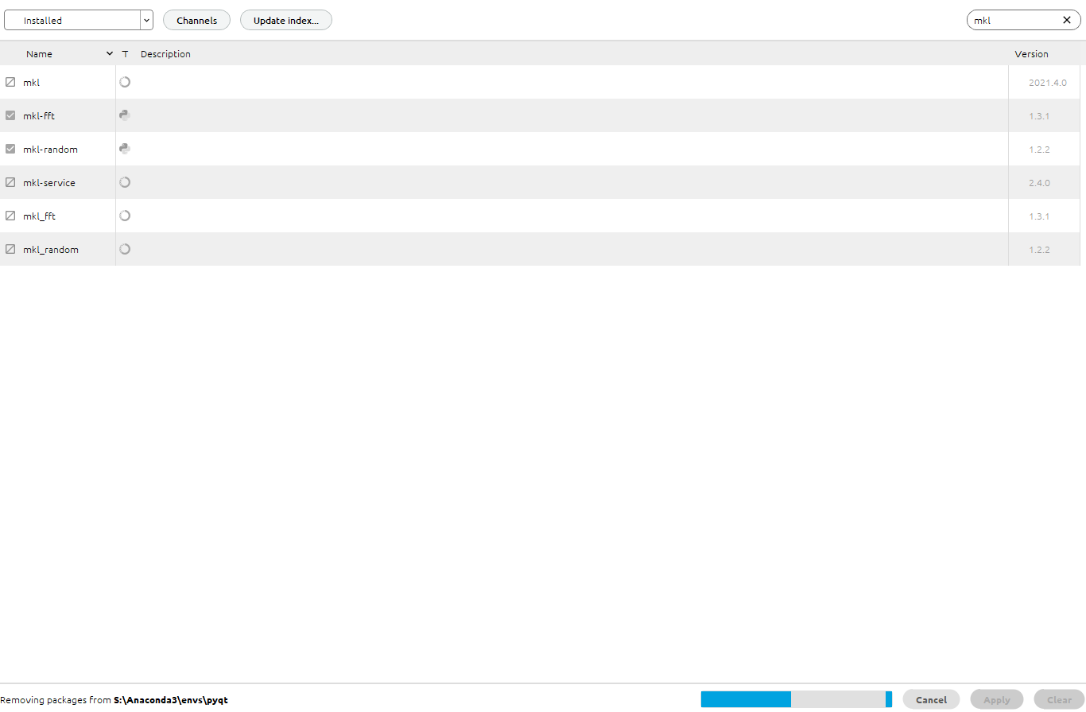The image size is (1086, 712).
Task: Toggle the mkl-service package checkbox
Action: pos(10,182)
